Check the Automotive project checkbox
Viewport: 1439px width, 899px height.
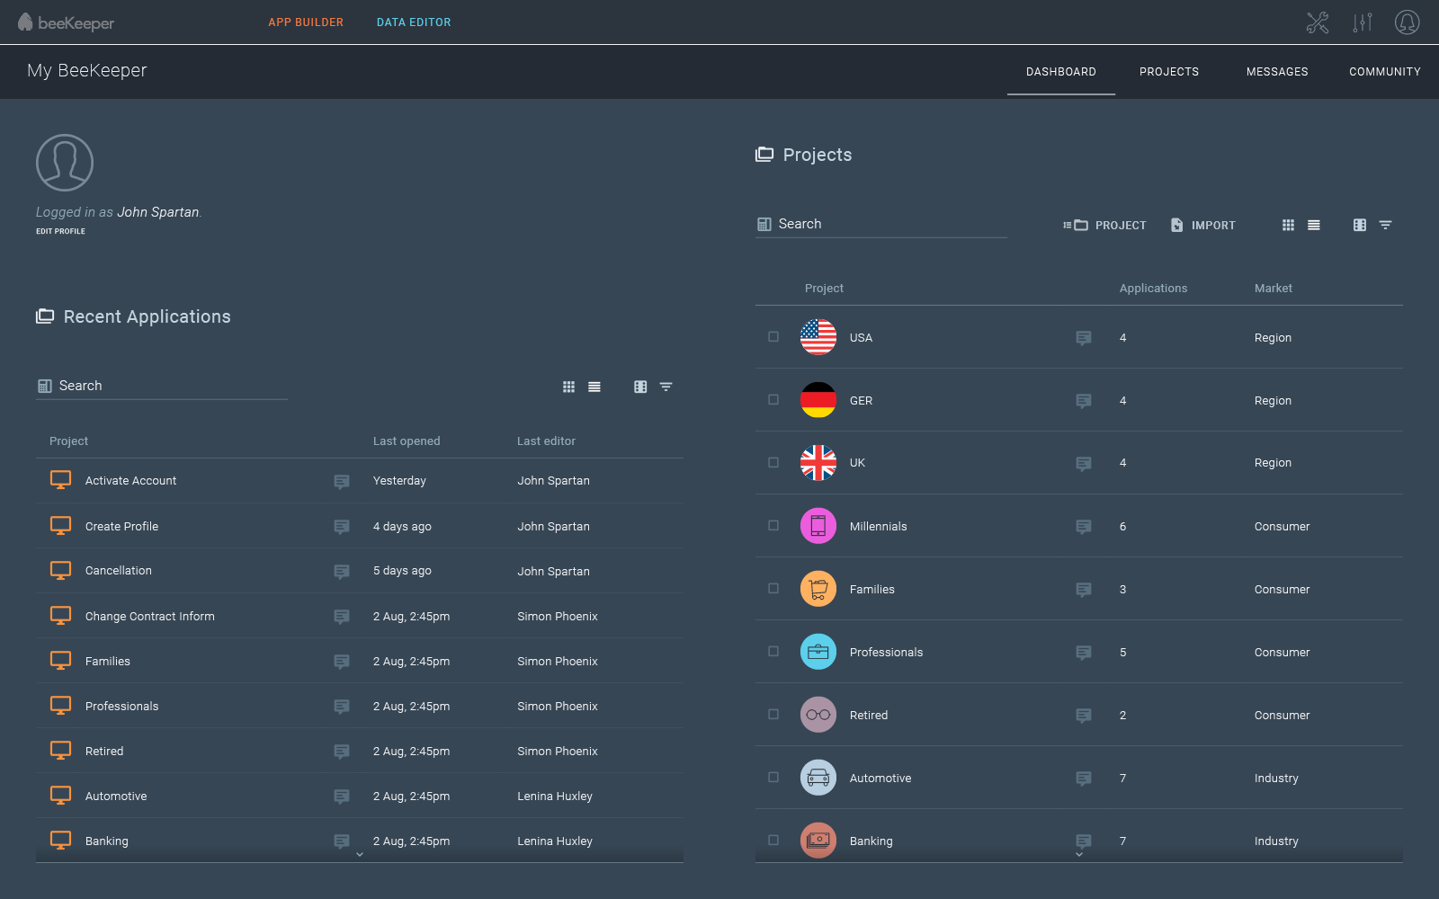[773, 778]
